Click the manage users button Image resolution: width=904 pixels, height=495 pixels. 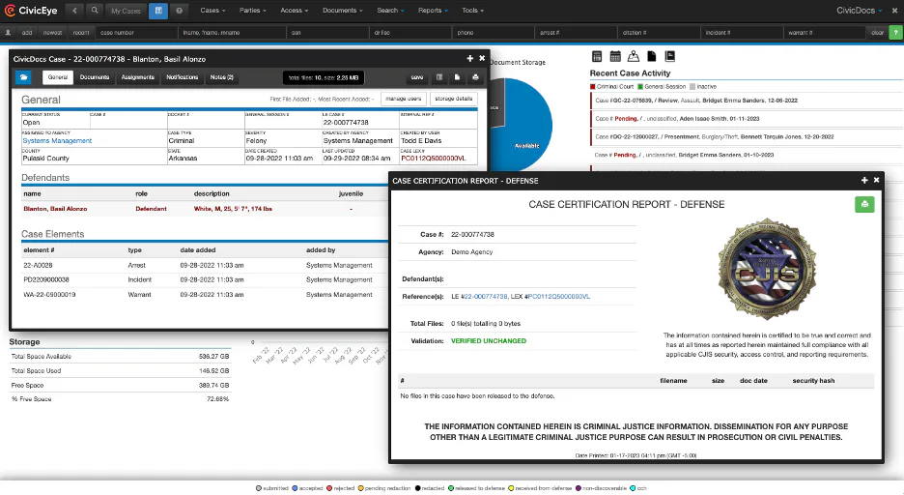tap(404, 99)
